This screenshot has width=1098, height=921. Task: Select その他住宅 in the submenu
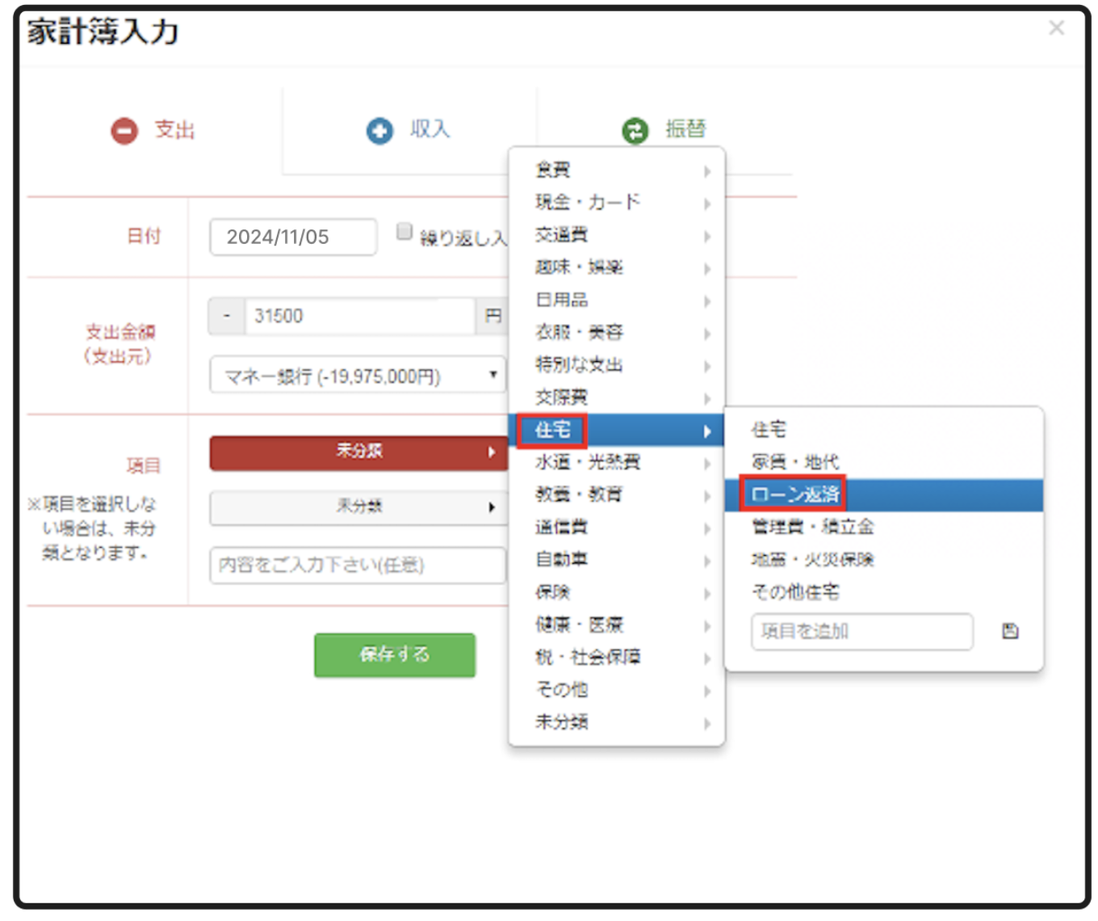tap(884, 592)
